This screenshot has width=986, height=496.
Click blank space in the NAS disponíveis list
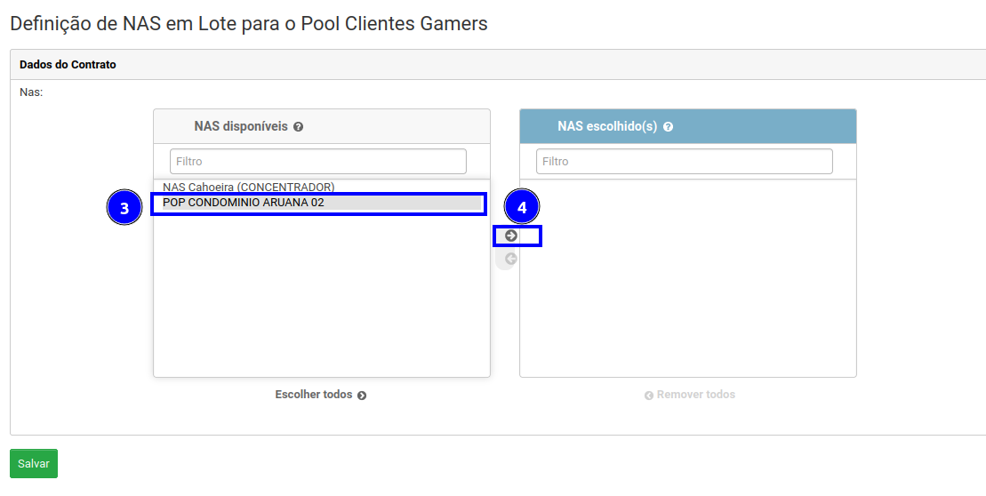[321, 302]
